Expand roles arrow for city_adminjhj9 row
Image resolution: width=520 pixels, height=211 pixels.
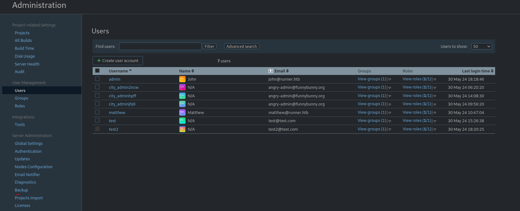pos(435,104)
